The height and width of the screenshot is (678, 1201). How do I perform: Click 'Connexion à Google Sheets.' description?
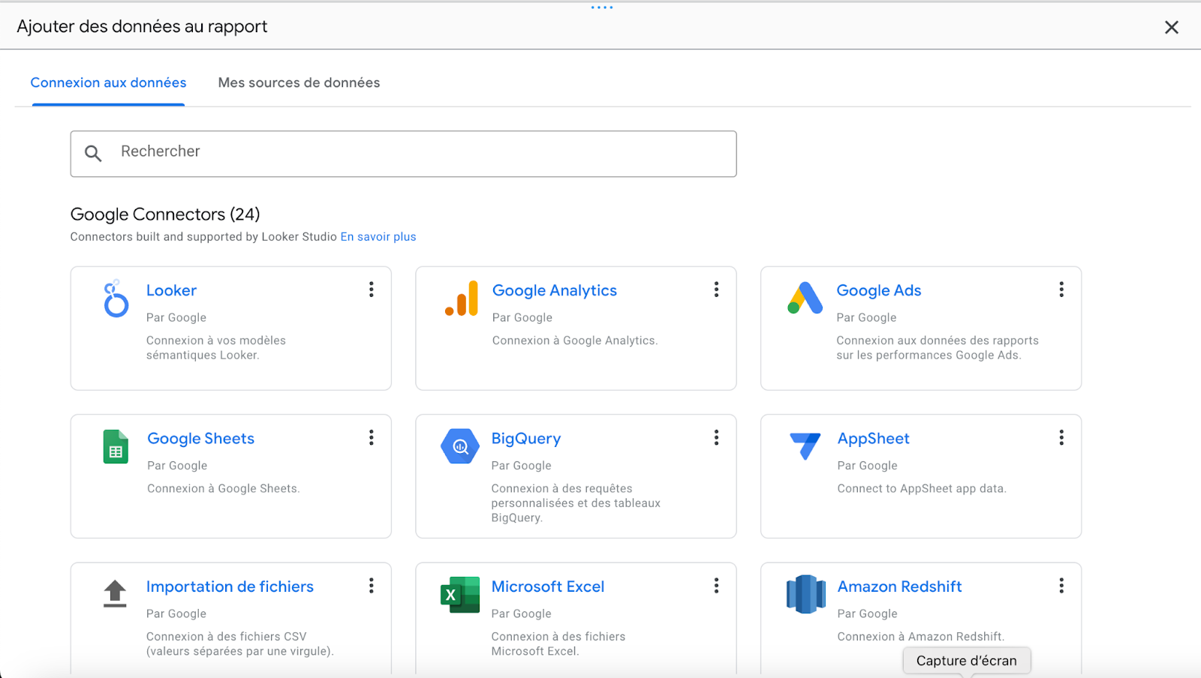click(224, 489)
